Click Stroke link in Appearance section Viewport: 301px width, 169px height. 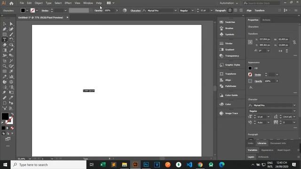(x=258, y=75)
